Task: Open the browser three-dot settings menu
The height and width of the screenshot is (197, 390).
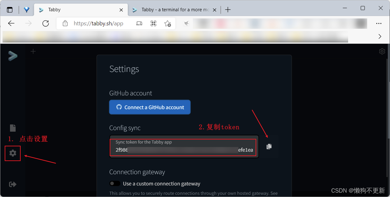Action: [379, 23]
